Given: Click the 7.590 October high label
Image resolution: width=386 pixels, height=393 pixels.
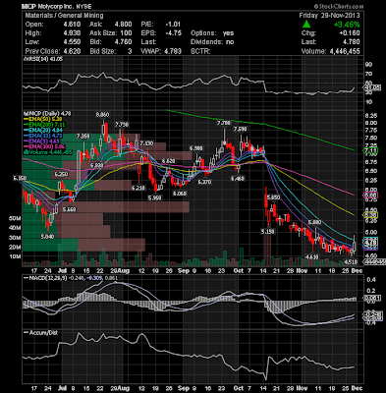Looking at the screenshot, I should click(x=240, y=130).
